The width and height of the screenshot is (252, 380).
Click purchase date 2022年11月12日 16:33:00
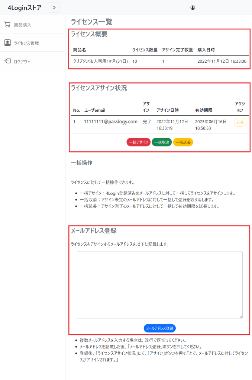click(222, 61)
